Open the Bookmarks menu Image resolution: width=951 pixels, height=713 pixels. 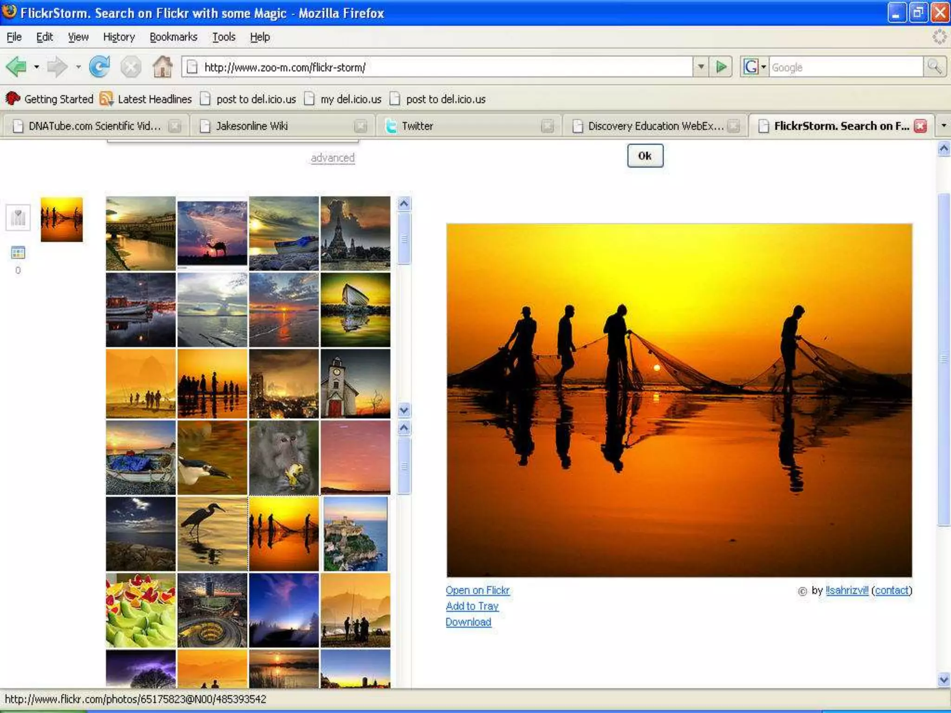coord(173,37)
